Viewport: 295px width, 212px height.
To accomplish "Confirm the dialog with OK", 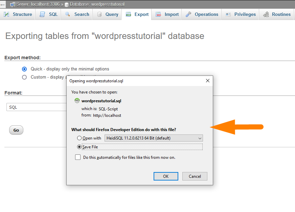I will click(166, 176).
